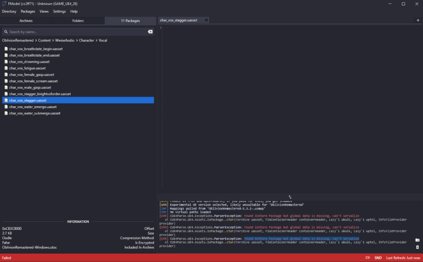Switch to the Folders tab

coord(78,21)
